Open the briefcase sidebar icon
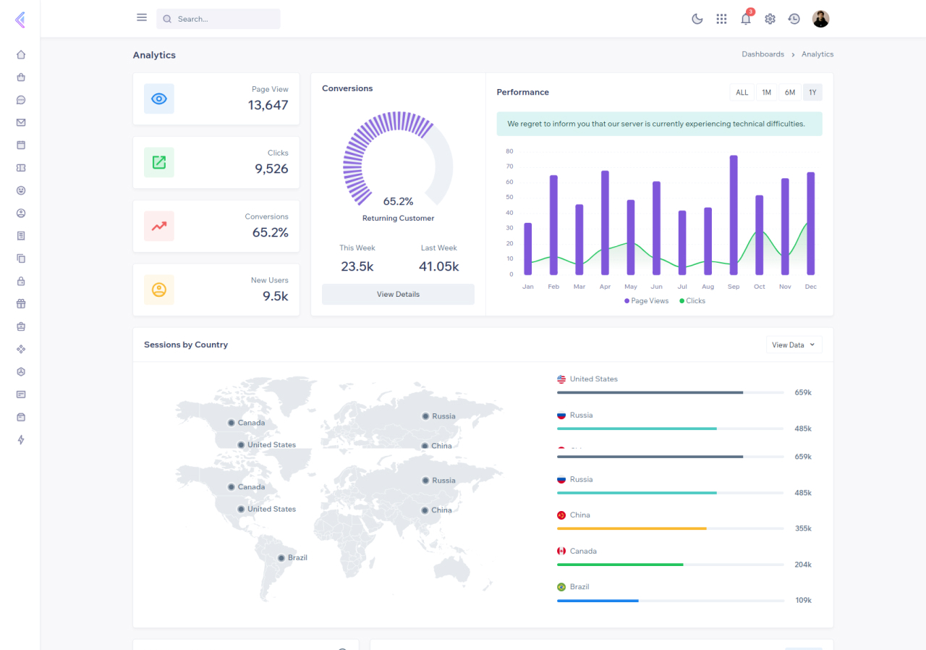Viewport: 926px width, 650px height. (21, 326)
